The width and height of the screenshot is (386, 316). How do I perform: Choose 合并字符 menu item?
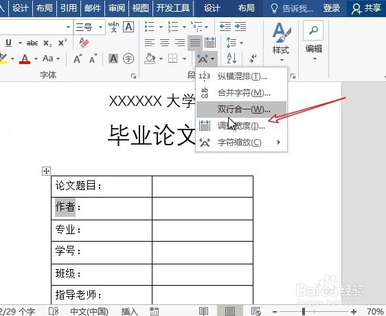(x=242, y=93)
